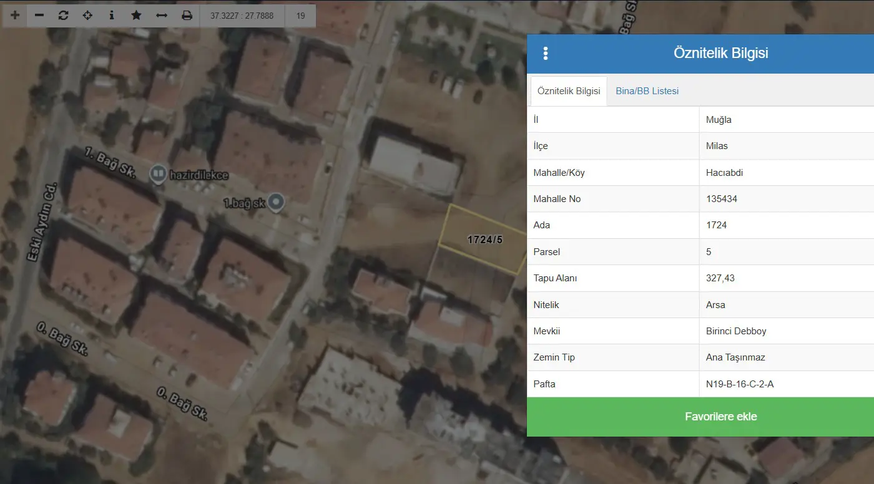The height and width of the screenshot is (484, 874).
Task: Click the Mahalle No row label
Action: (557, 199)
